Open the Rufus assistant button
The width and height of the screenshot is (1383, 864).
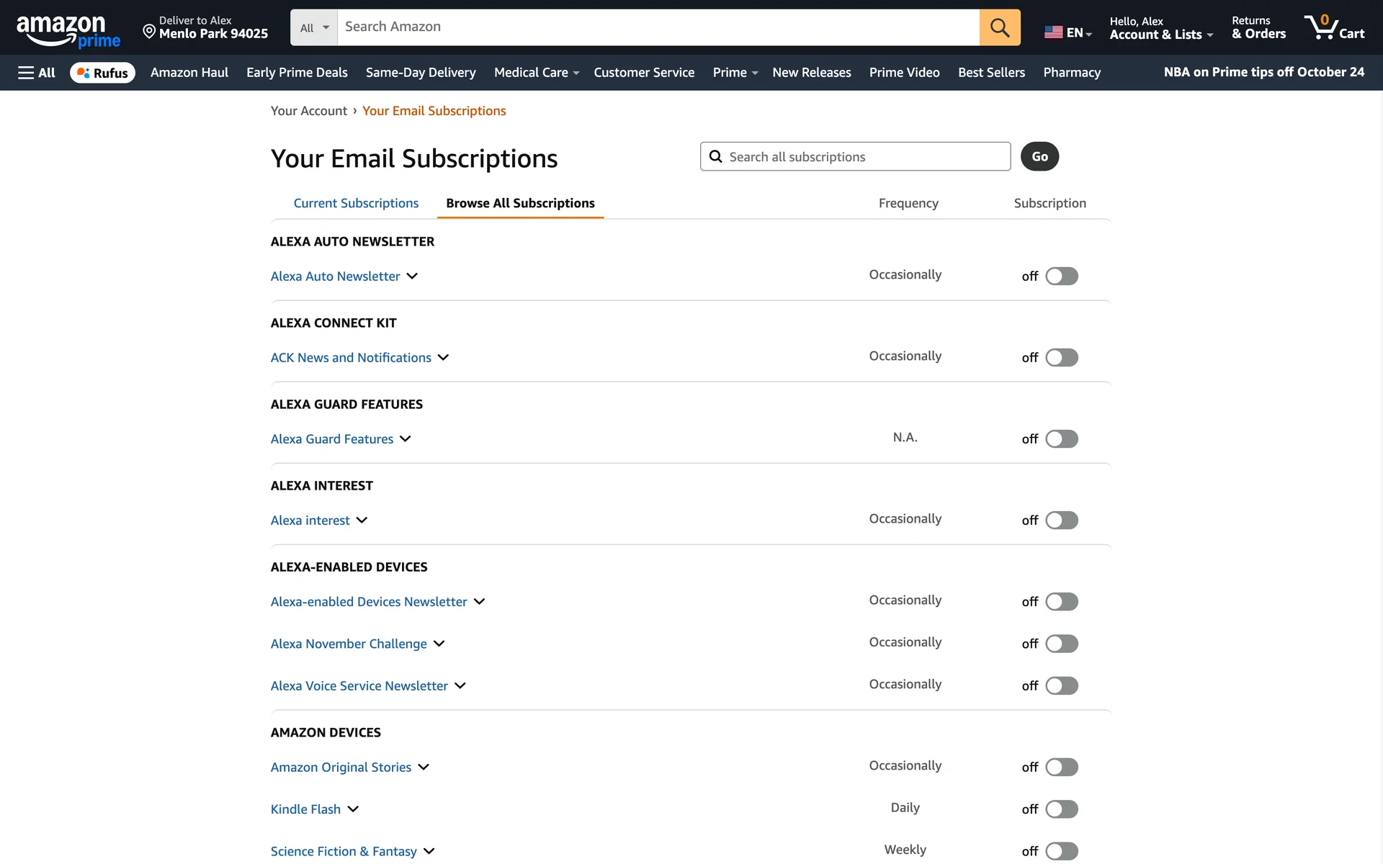(102, 73)
